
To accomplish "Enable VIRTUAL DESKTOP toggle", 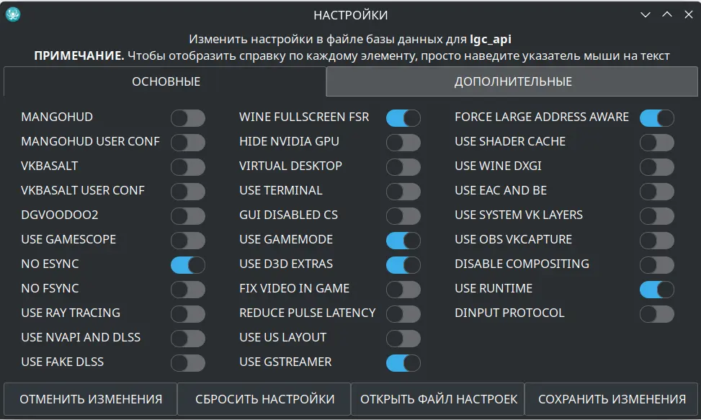I will 403,167.
